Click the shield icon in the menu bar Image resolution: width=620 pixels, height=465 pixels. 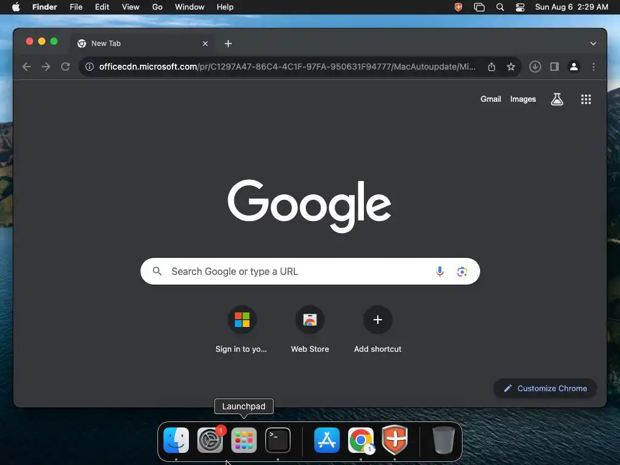pyautogui.click(x=458, y=7)
